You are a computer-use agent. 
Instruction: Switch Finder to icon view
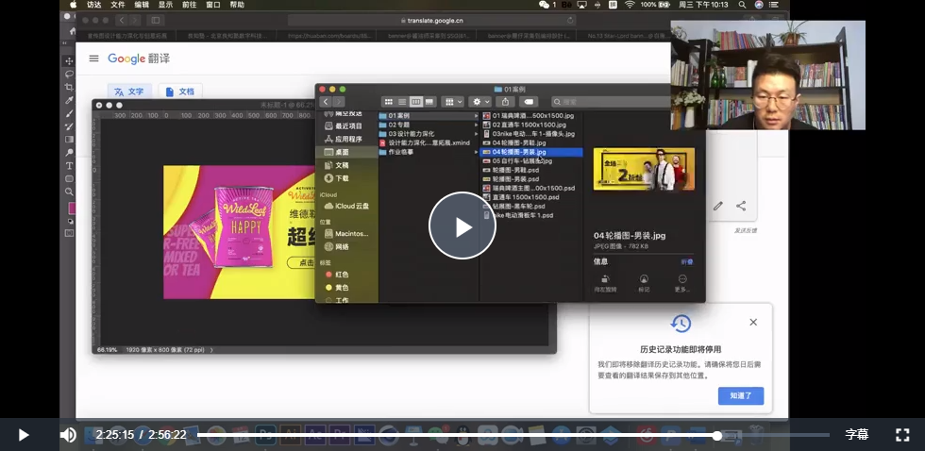pyautogui.click(x=389, y=102)
